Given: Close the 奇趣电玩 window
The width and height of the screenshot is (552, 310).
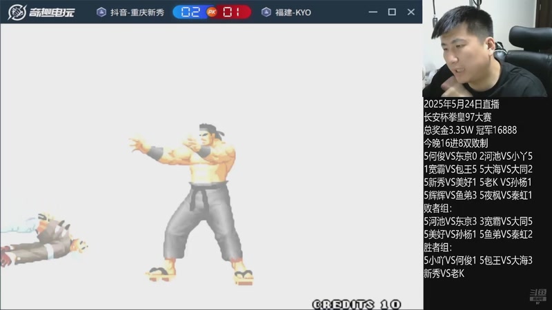Looking at the screenshot, I should pyautogui.click(x=411, y=12).
